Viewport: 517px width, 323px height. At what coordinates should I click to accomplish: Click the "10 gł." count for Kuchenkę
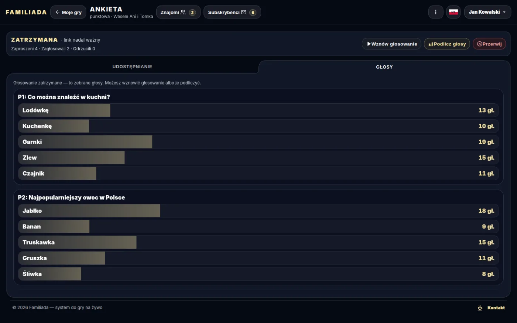pos(486,126)
